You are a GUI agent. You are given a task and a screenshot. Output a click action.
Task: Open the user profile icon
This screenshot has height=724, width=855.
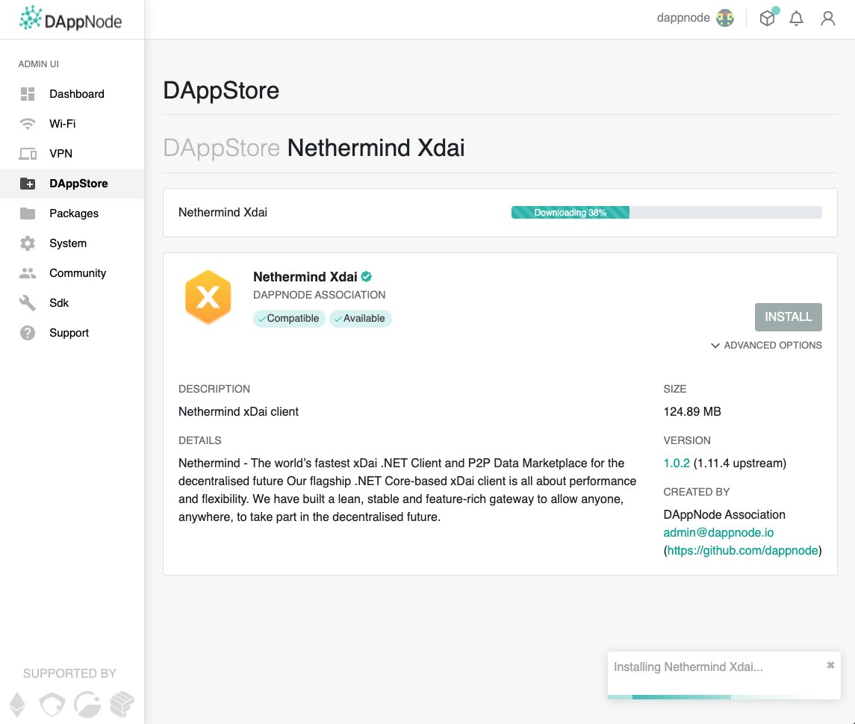(x=827, y=19)
